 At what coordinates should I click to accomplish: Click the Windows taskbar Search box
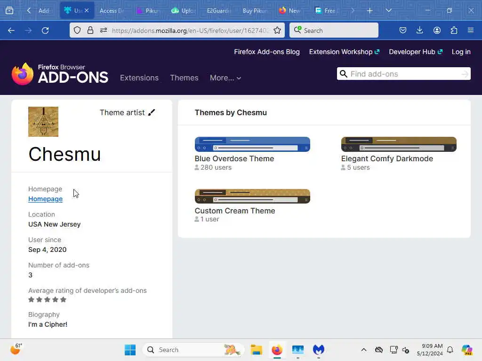point(193,350)
